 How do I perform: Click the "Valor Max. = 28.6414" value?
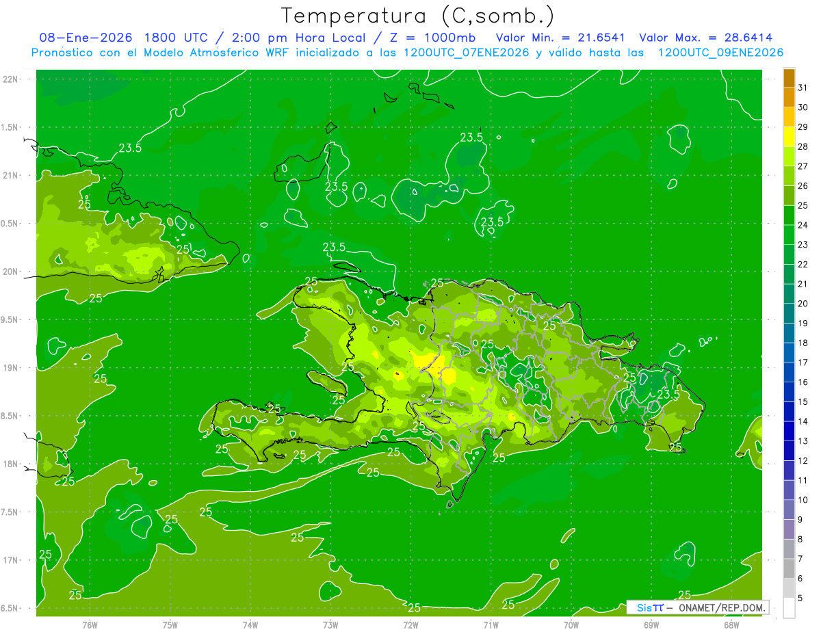706,38
